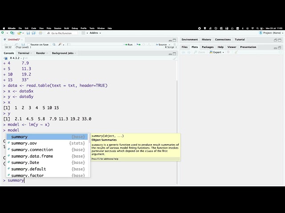This screenshot has width=285, height=213.
Task: Click the Plots Zoom button
Action: (199, 52)
